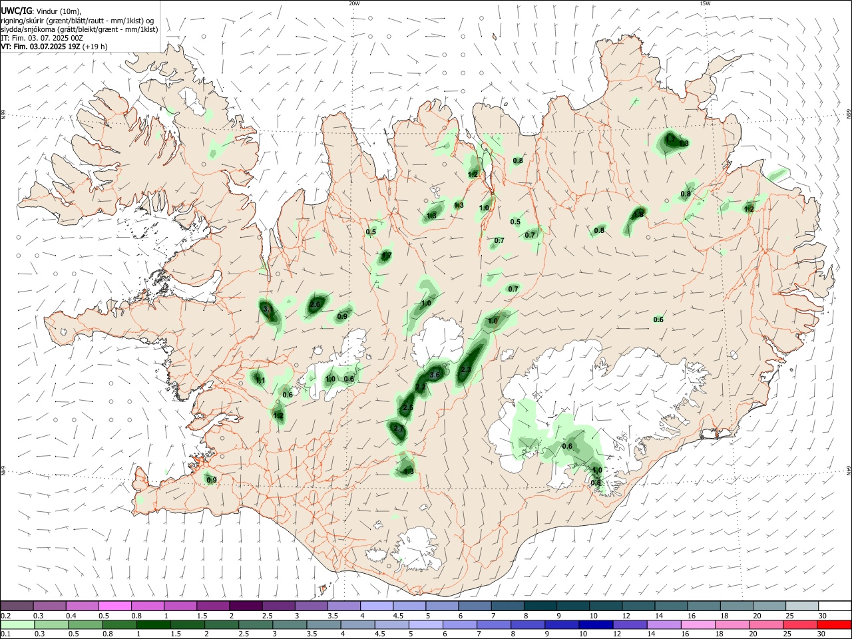The width and height of the screenshot is (852, 639).
Task: Click the 3.1 precipitation value on the map
Action: click(268, 310)
